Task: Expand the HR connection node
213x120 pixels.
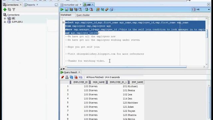Action: pos(5,18)
